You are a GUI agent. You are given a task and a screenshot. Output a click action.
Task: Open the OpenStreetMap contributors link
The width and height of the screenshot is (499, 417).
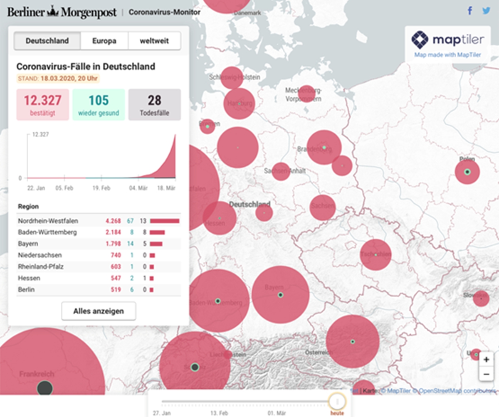click(457, 391)
